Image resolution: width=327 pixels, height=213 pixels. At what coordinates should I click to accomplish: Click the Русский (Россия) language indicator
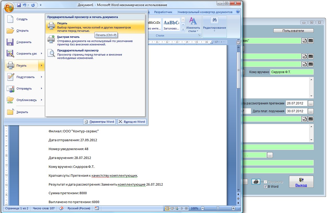[x=79, y=208]
